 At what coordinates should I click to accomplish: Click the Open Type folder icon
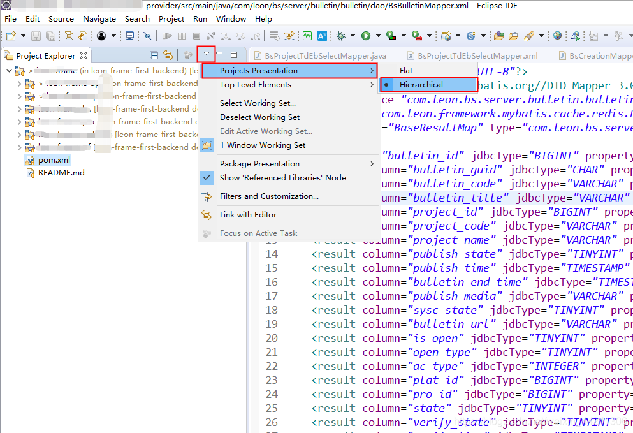click(499, 36)
